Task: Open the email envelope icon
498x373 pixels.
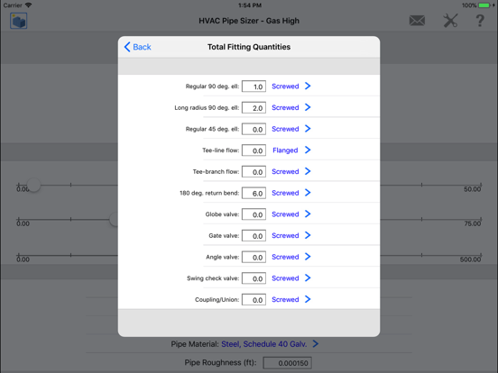Action: click(417, 21)
